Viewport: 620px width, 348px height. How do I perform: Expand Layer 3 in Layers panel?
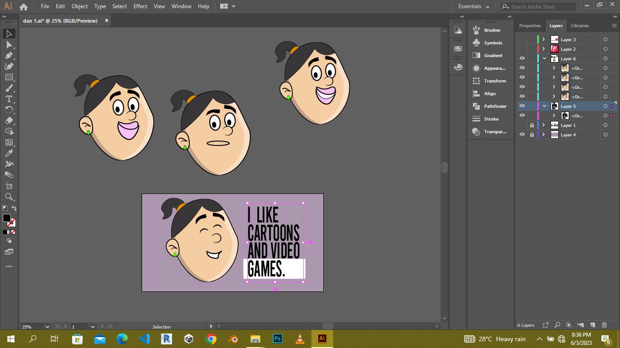(x=544, y=39)
